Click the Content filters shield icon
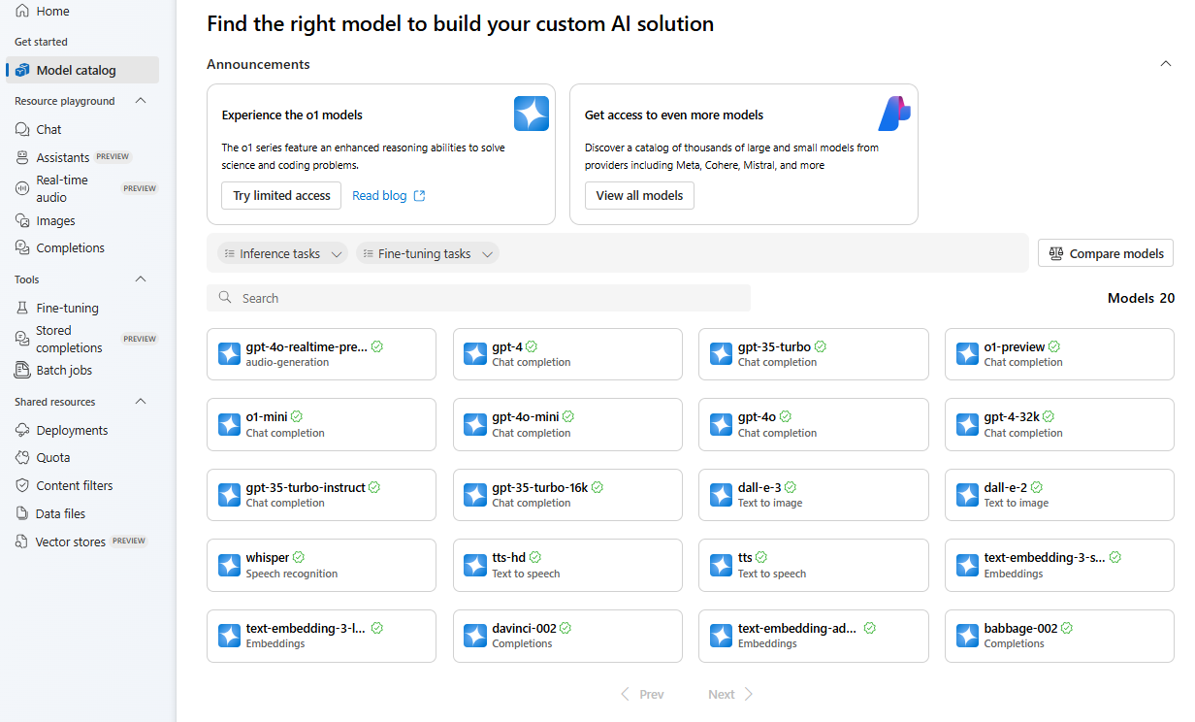 click(22, 485)
